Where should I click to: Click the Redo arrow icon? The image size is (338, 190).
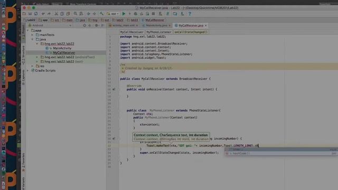click(49, 14)
